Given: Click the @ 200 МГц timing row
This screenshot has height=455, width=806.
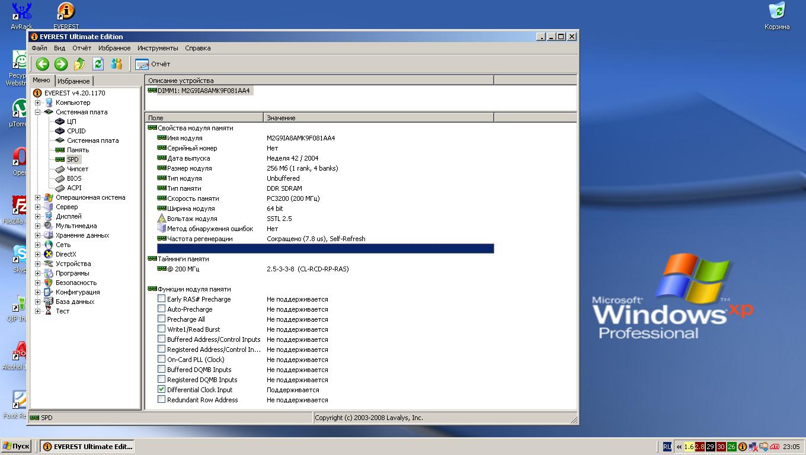Looking at the screenshot, I should pos(325,269).
